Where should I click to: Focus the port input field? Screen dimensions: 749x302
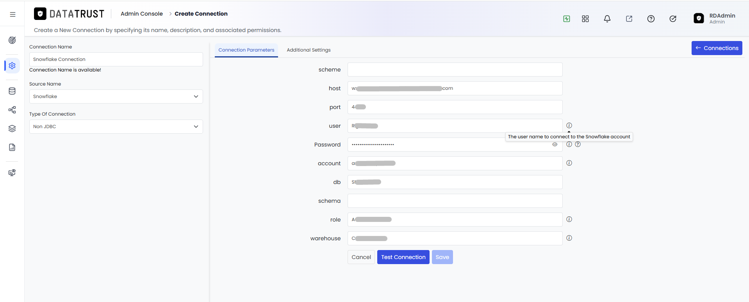pos(455,107)
